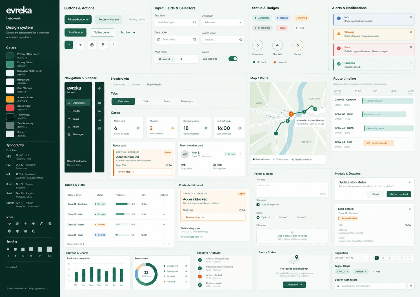Click the orange alert marker on map
420x297 pixels.
pyautogui.click(x=291, y=114)
